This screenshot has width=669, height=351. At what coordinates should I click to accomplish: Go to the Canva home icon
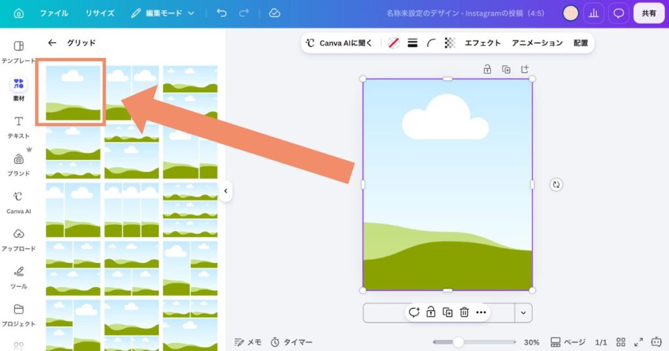(19, 13)
